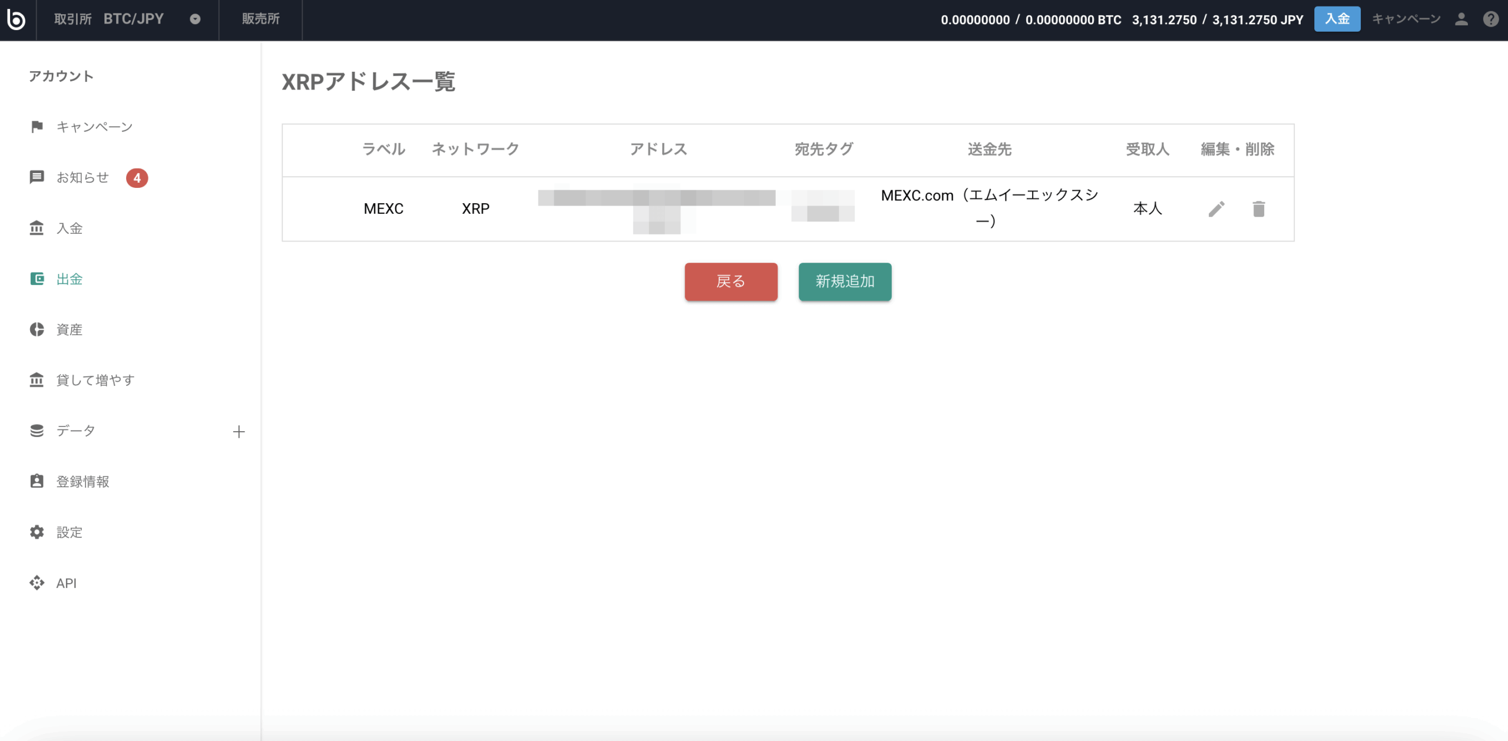Click the message icon beside お知らせ
Screen dimensions: 1508x741
pyautogui.click(x=37, y=177)
